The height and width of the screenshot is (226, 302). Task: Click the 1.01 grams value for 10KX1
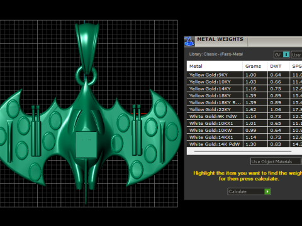pyautogui.click(x=251, y=123)
